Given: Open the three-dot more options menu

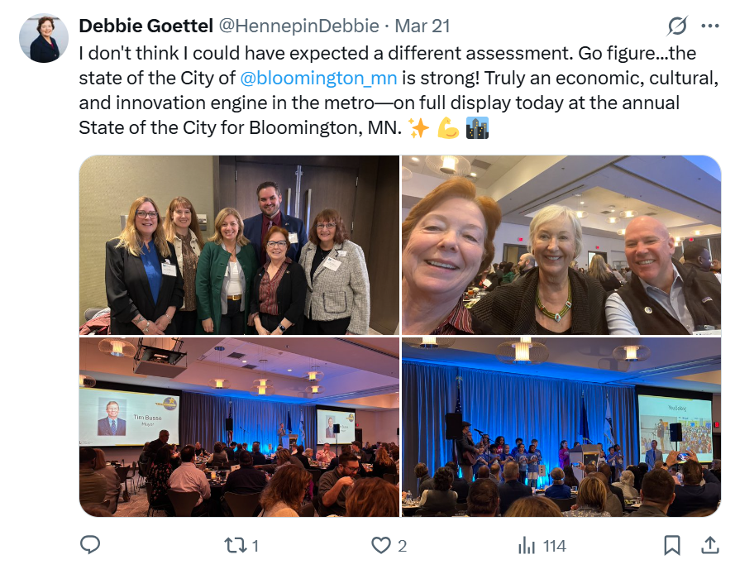Looking at the screenshot, I should coord(710,26).
